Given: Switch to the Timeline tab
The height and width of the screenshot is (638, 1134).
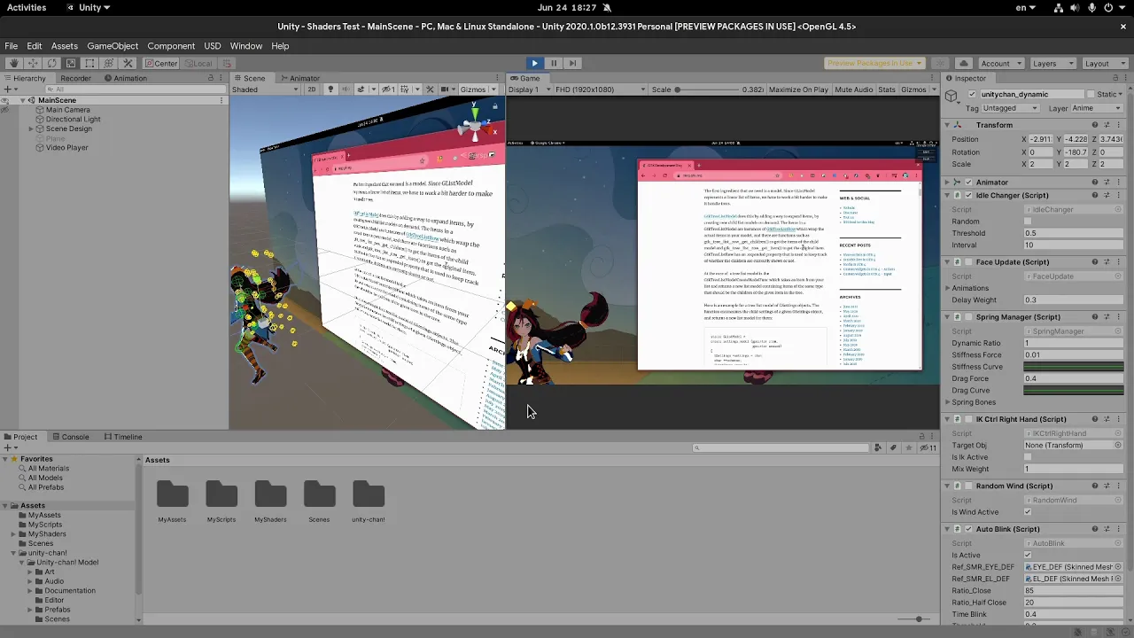Looking at the screenshot, I should tap(123, 437).
